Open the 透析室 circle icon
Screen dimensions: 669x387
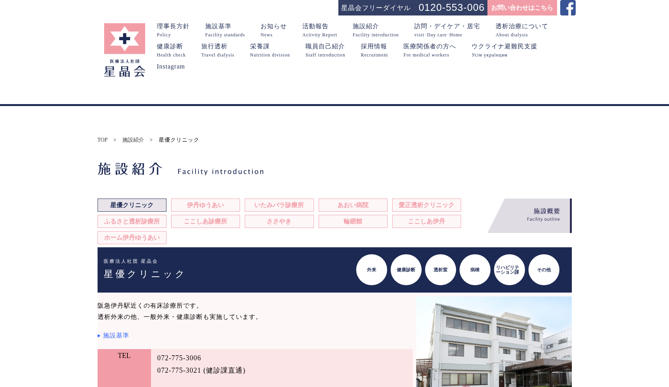click(x=440, y=270)
